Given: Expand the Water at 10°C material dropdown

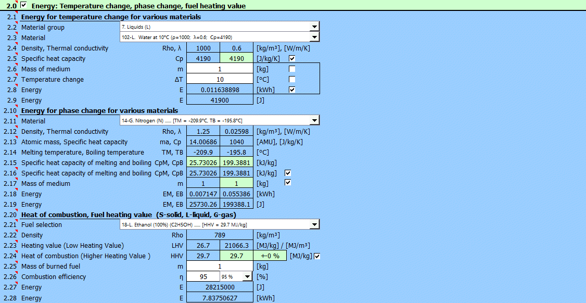Looking at the screenshot, I should (314, 37).
